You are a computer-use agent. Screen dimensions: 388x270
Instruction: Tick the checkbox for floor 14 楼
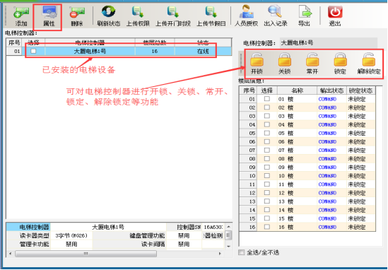267,210
